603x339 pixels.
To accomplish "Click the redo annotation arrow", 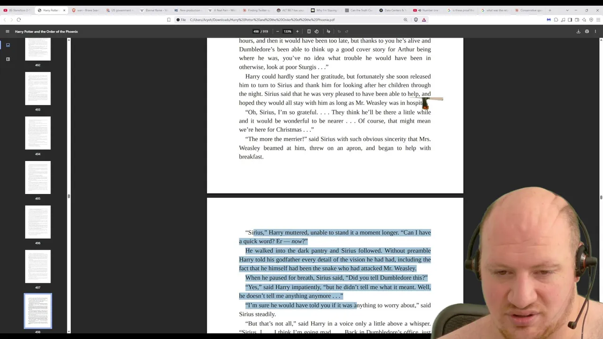I will (x=347, y=32).
